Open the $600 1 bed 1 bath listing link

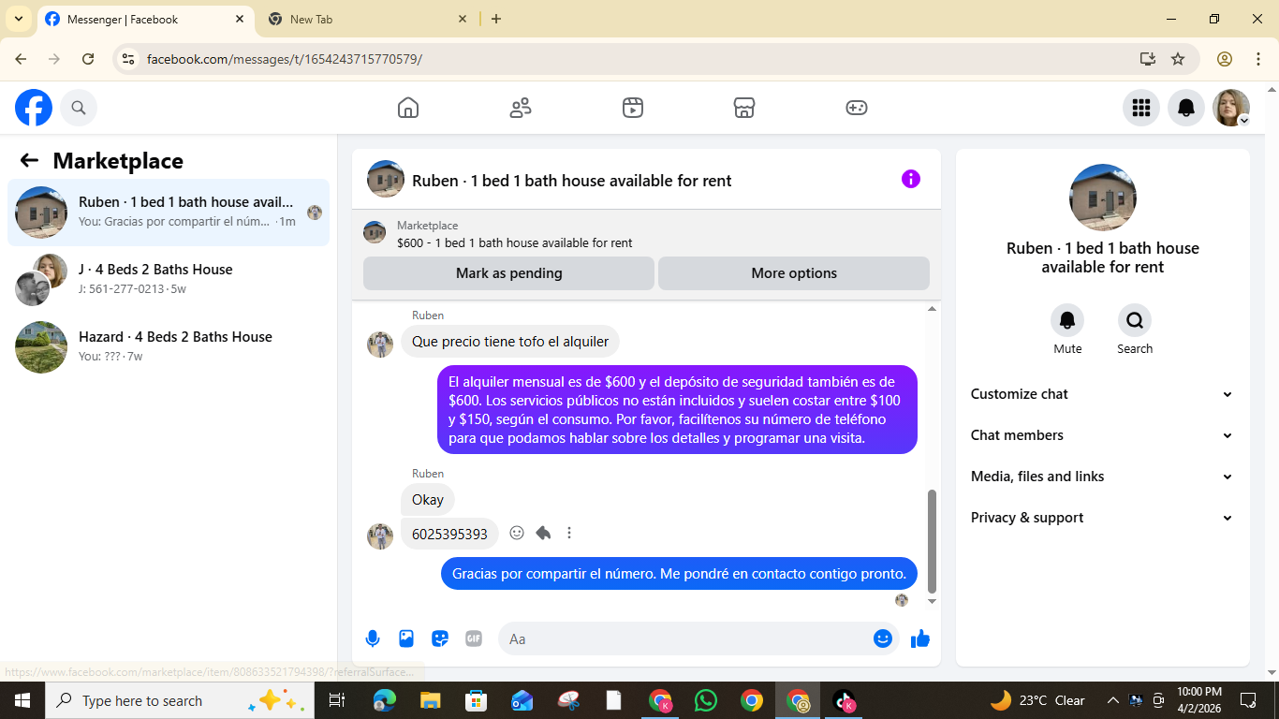click(x=514, y=242)
